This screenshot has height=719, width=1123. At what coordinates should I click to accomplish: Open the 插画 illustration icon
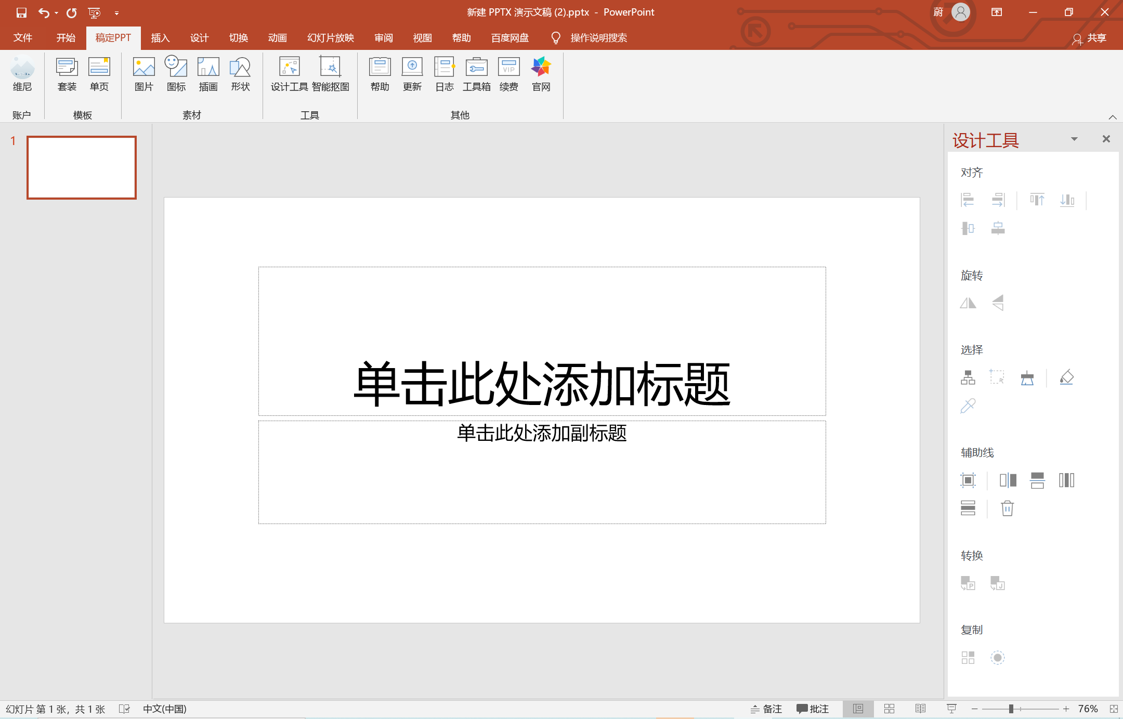208,74
